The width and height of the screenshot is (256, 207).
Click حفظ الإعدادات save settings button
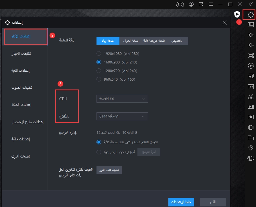[181, 202]
